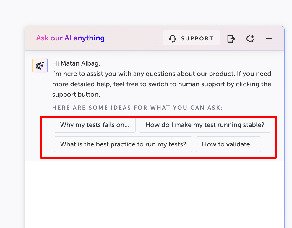
Task: Ask "How do I make my test running stable?"
Action: [205, 125]
